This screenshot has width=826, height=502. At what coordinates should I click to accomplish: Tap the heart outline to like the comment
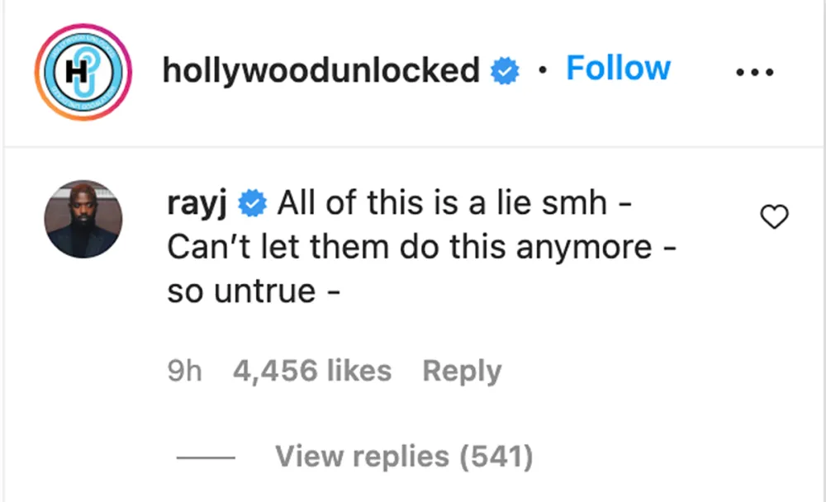(774, 217)
